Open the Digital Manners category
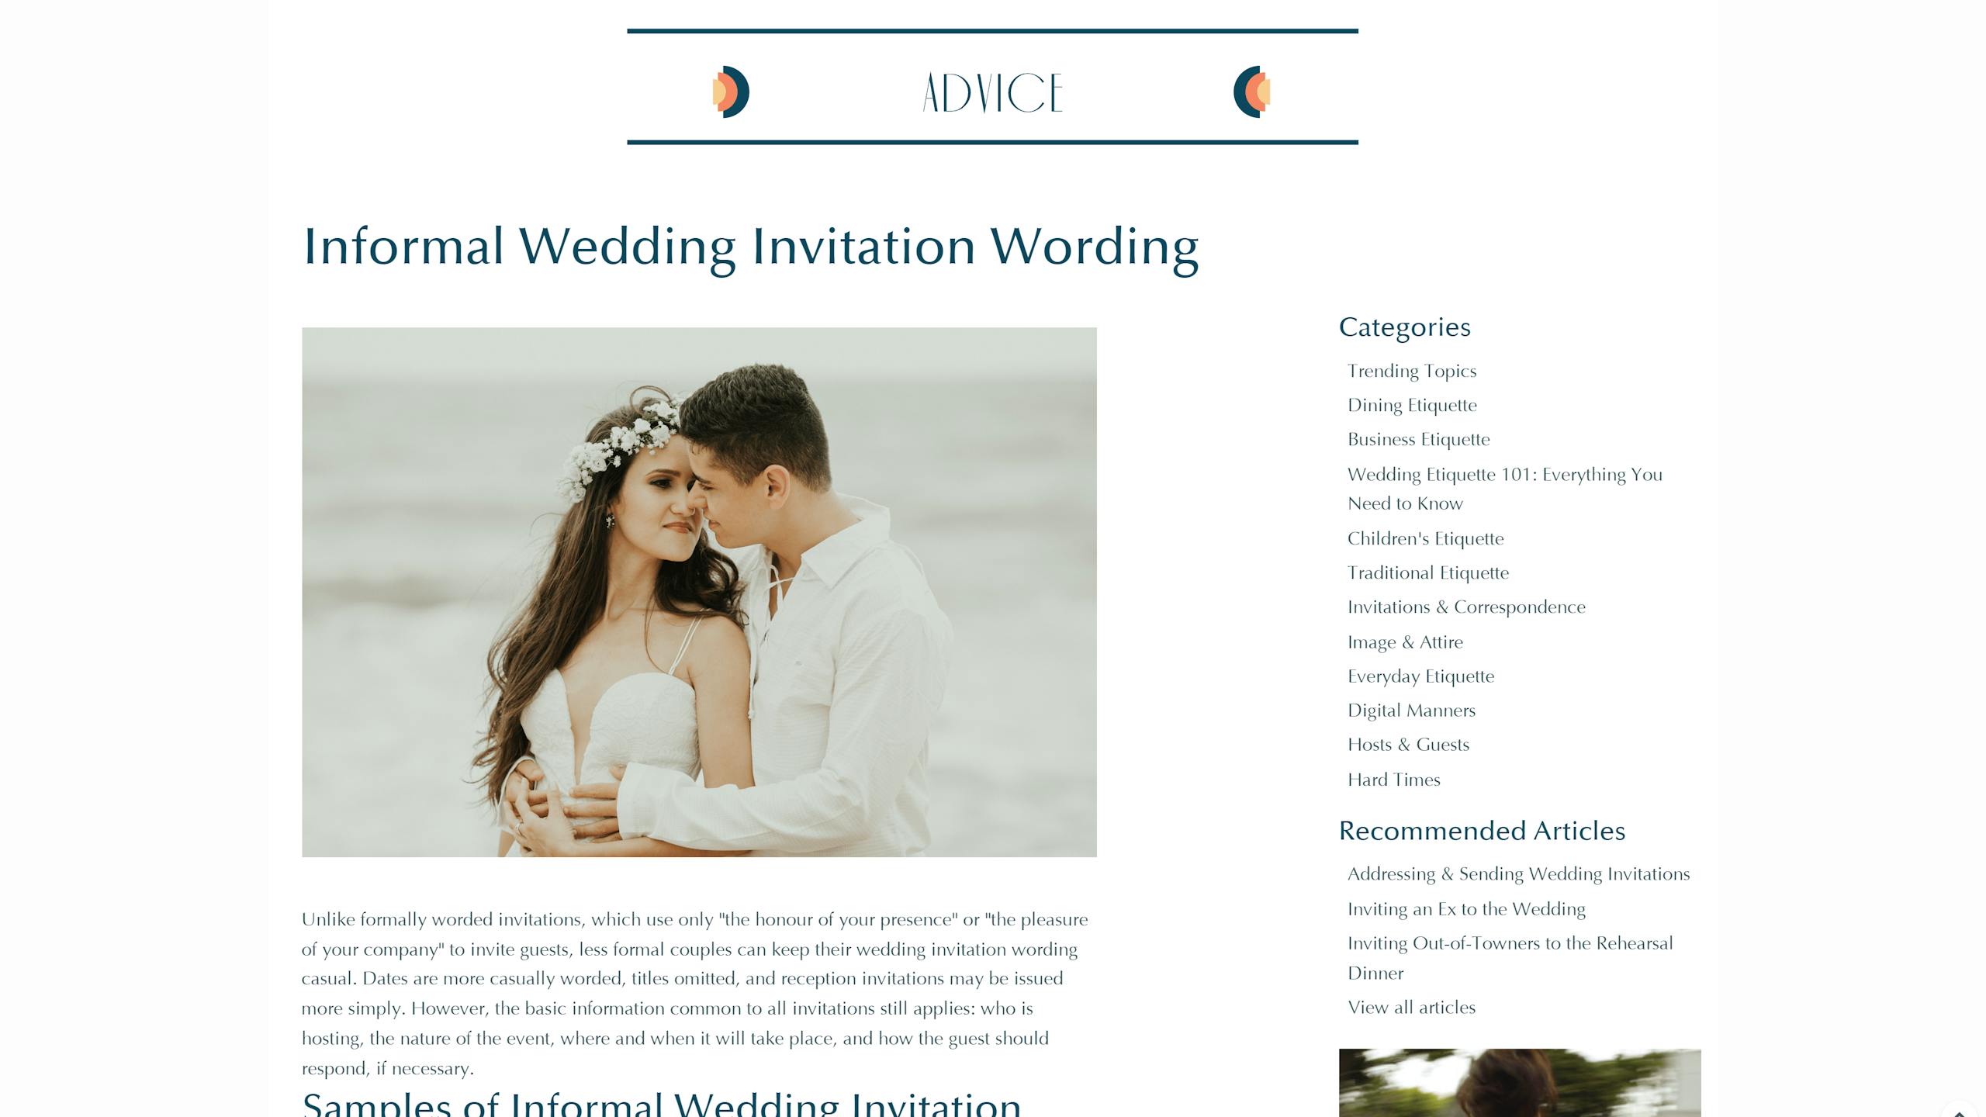The width and height of the screenshot is (1986, 1117). point(1410,711)
